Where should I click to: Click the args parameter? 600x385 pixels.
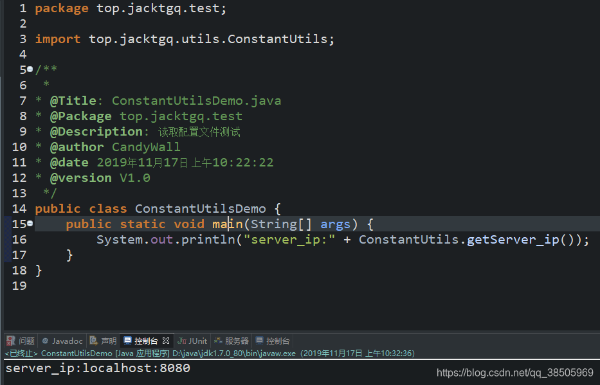tap(335, 224)
